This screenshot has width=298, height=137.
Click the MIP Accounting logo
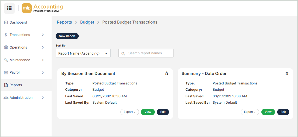tap(42, 8)
